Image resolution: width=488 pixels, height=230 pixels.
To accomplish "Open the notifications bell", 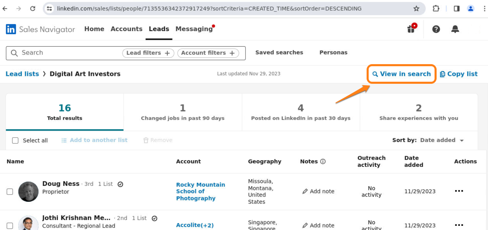I will [x=455, y=29].
